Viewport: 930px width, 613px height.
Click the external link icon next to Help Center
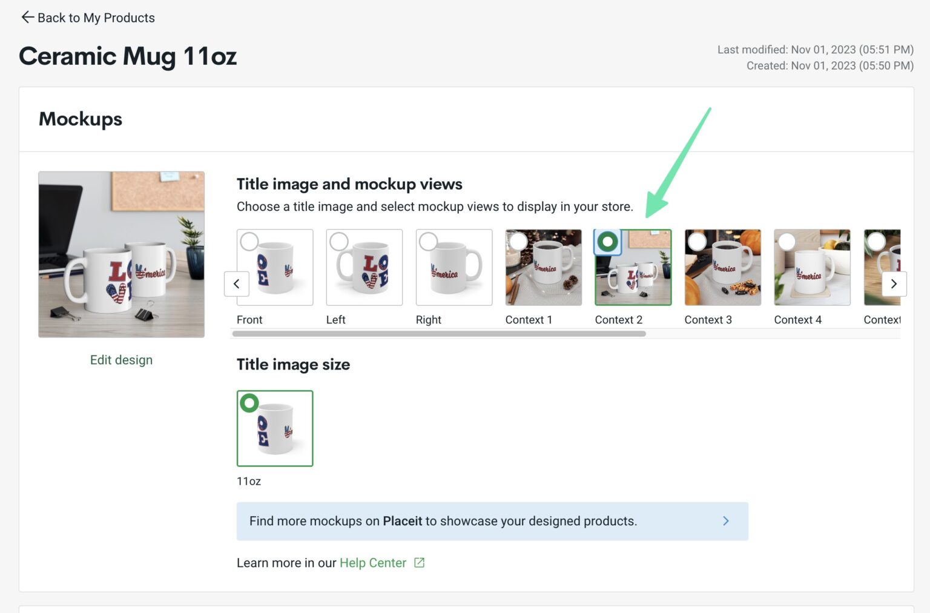pyautogui.click(x=418, y=562)
